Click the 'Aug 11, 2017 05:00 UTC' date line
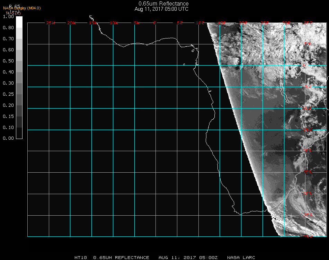Screen dimensions: 329x260 (x=161, y=9)
